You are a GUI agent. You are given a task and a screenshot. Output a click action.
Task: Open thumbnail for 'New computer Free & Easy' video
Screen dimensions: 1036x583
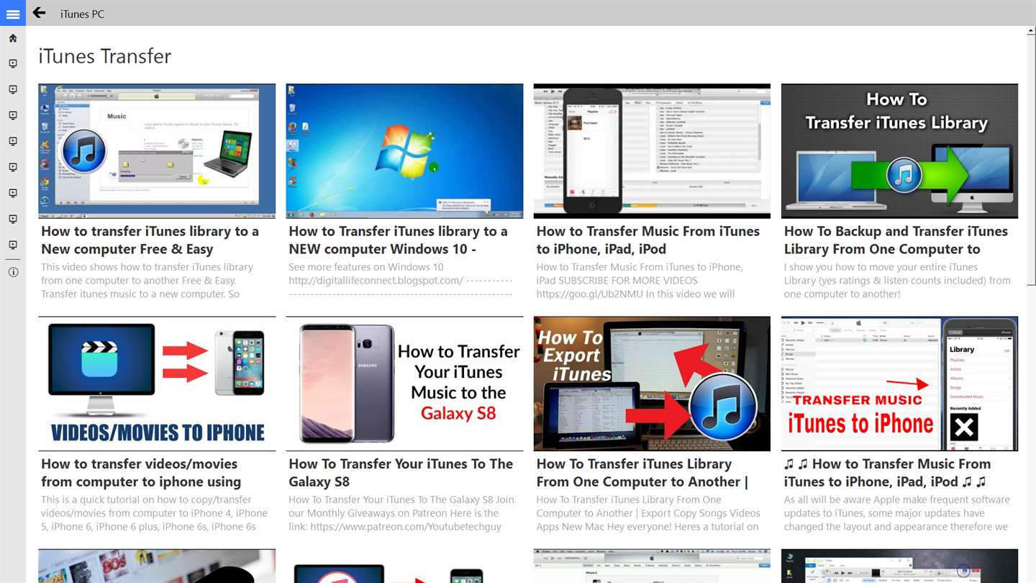click(x=157, y=151)
